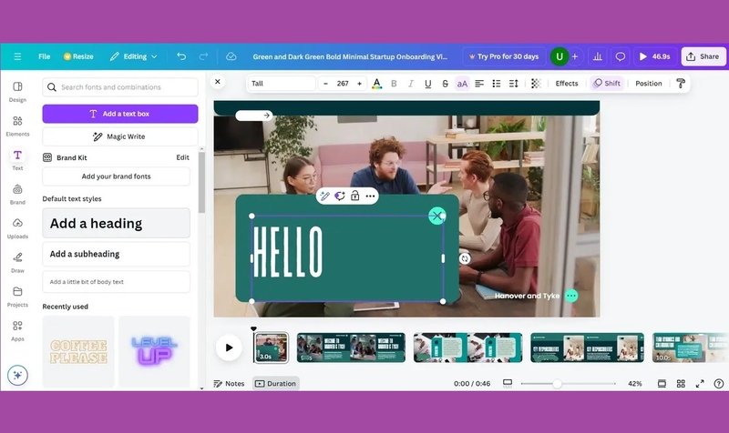Check the cloud save status icon
Screen dimensions: 729x433
click(231, 56)
